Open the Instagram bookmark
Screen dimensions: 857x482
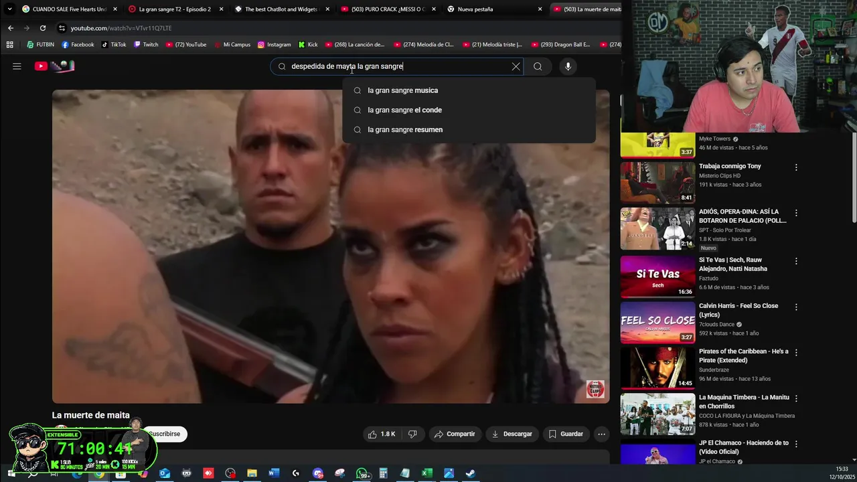pyautogui.click(x=274, y=45)
